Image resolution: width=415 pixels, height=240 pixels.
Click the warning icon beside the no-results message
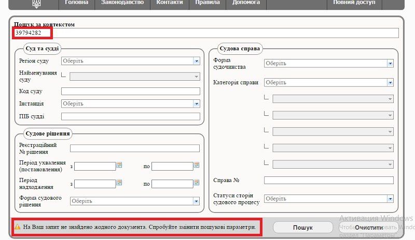[18, 227]
